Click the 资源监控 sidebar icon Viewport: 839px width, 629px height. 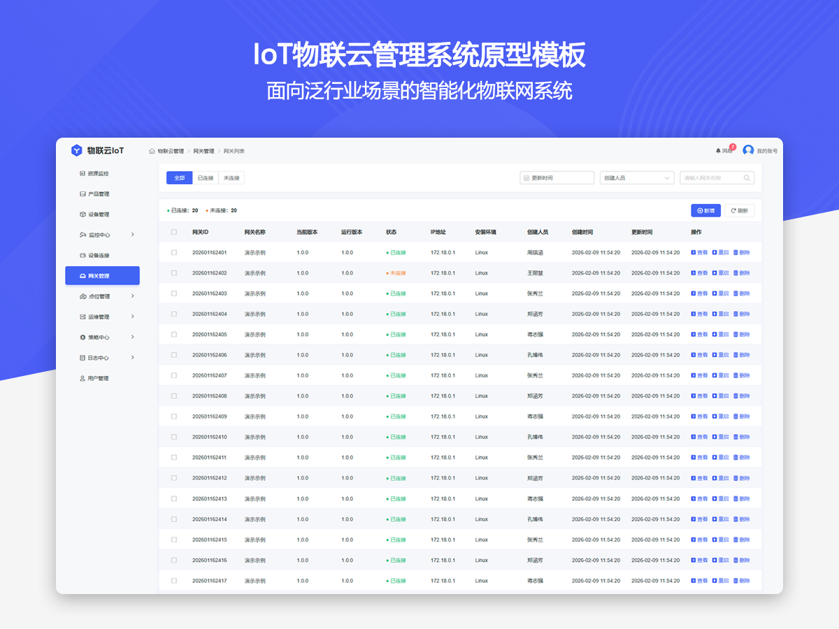pos(83,173)
